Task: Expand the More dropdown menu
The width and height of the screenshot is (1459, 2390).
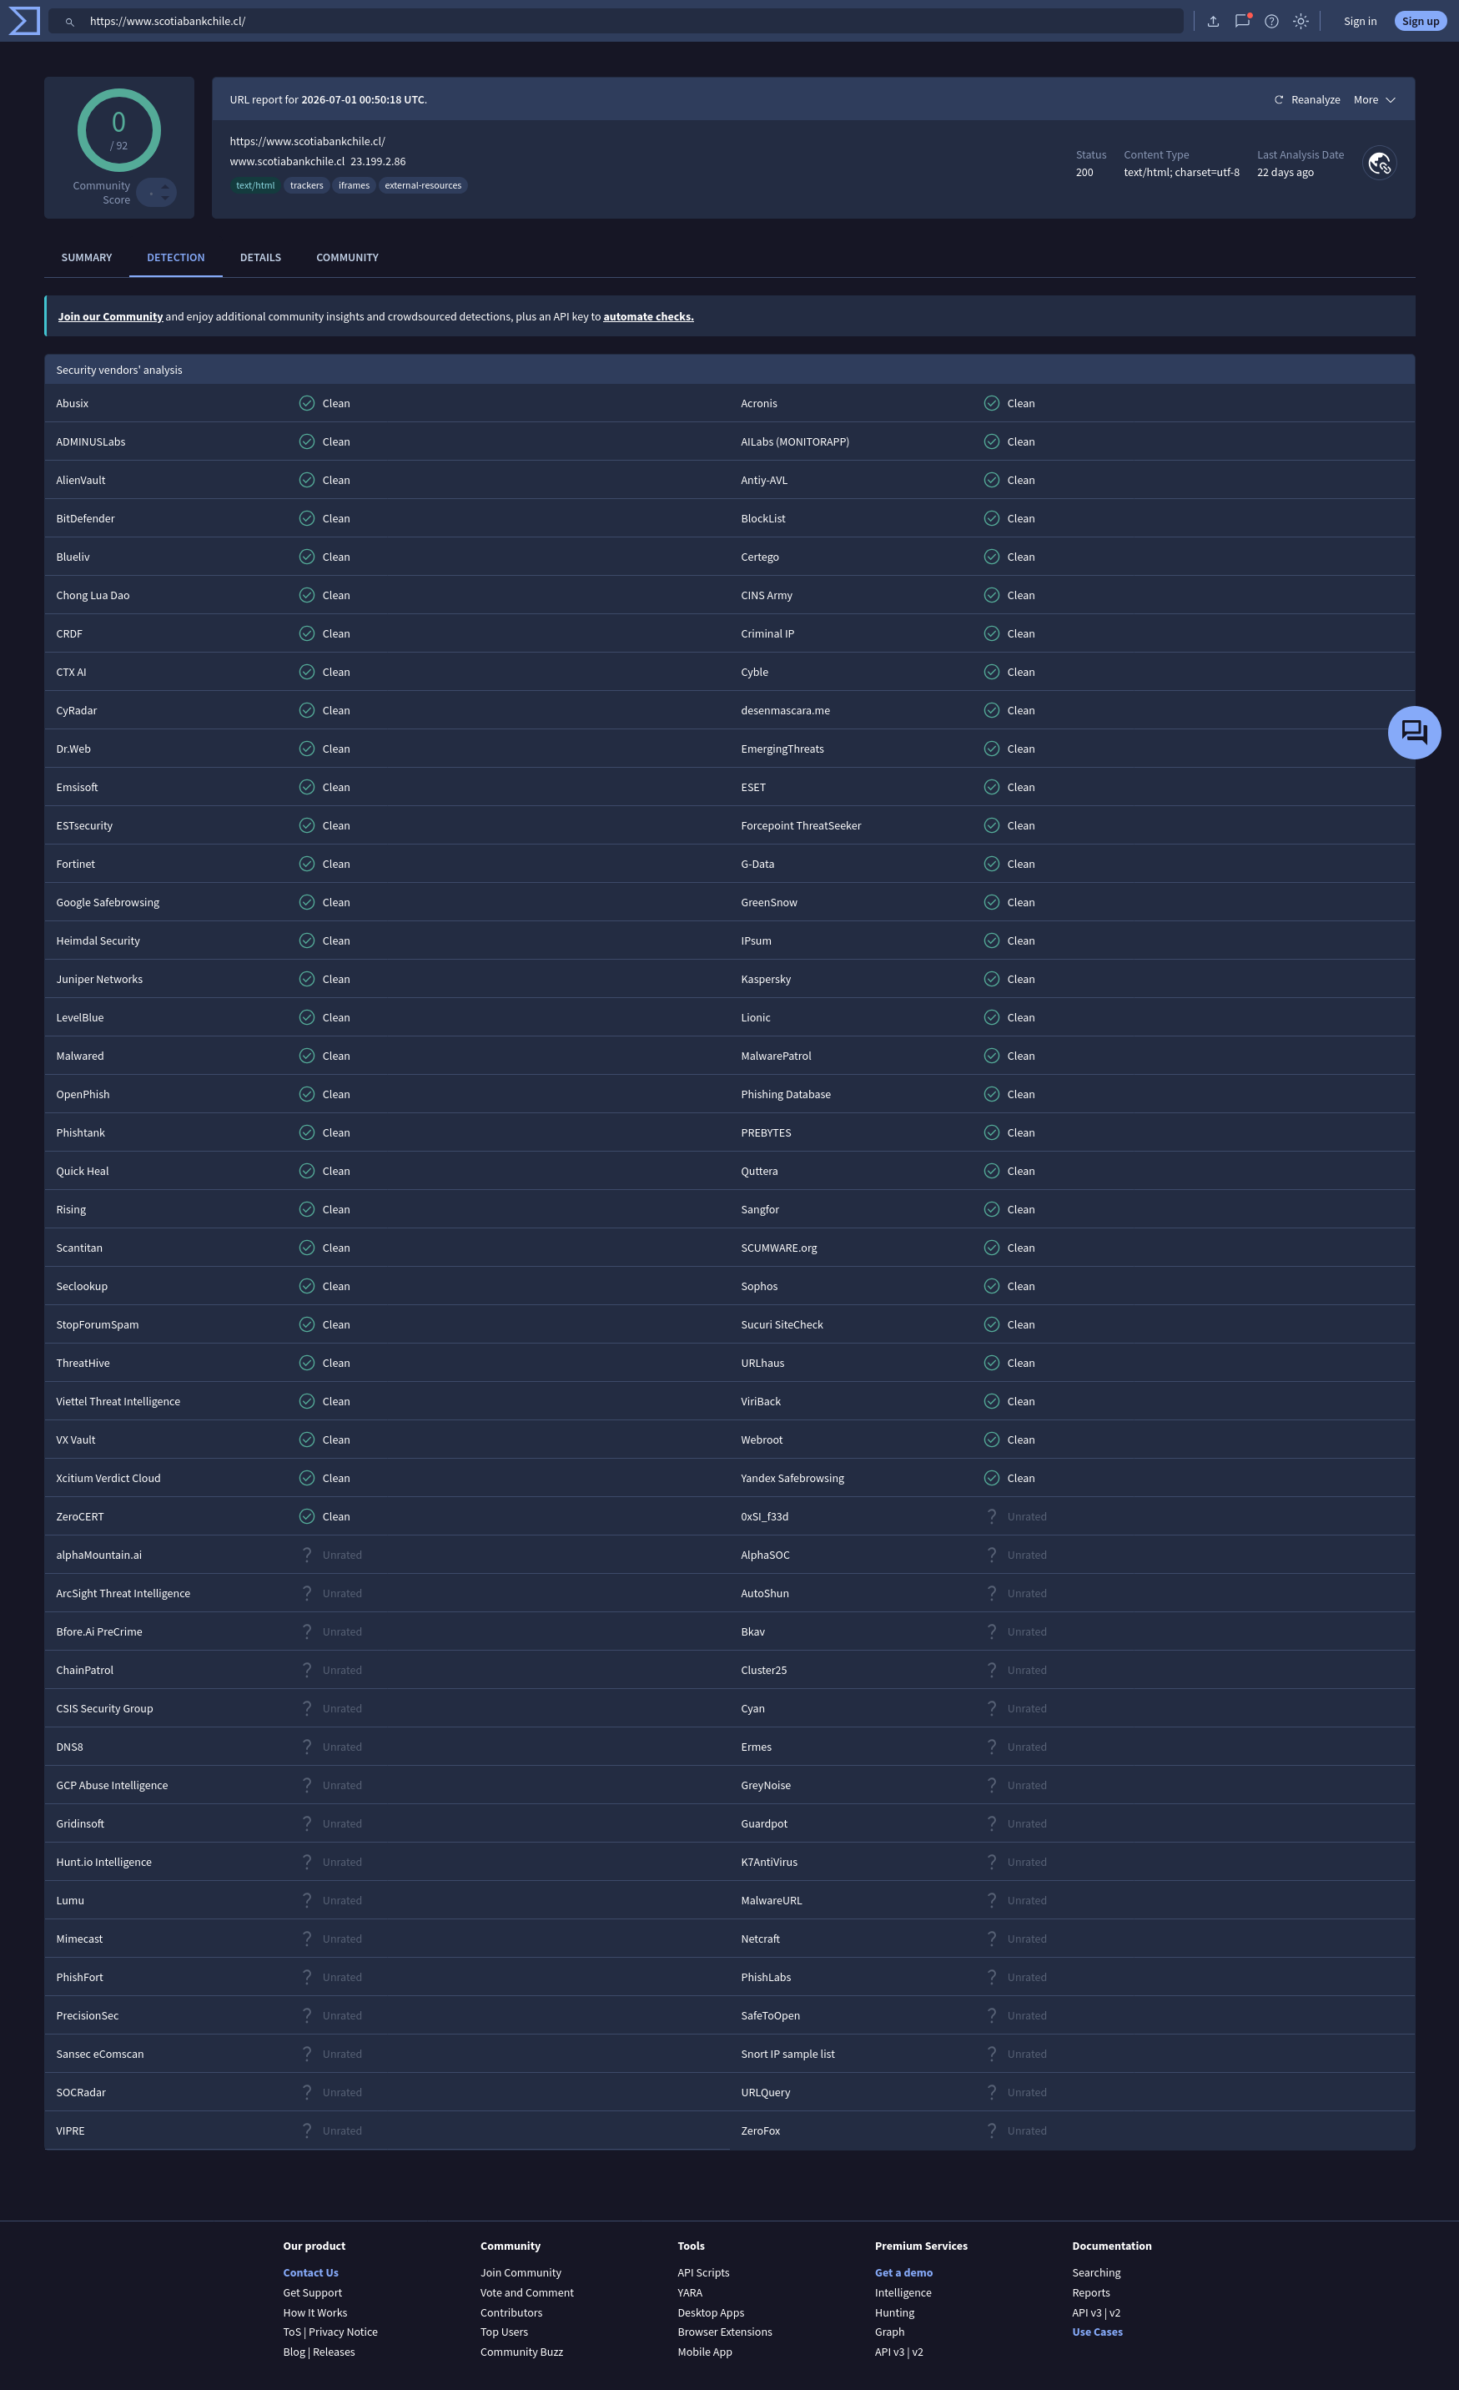Action: click(1375, 100)
